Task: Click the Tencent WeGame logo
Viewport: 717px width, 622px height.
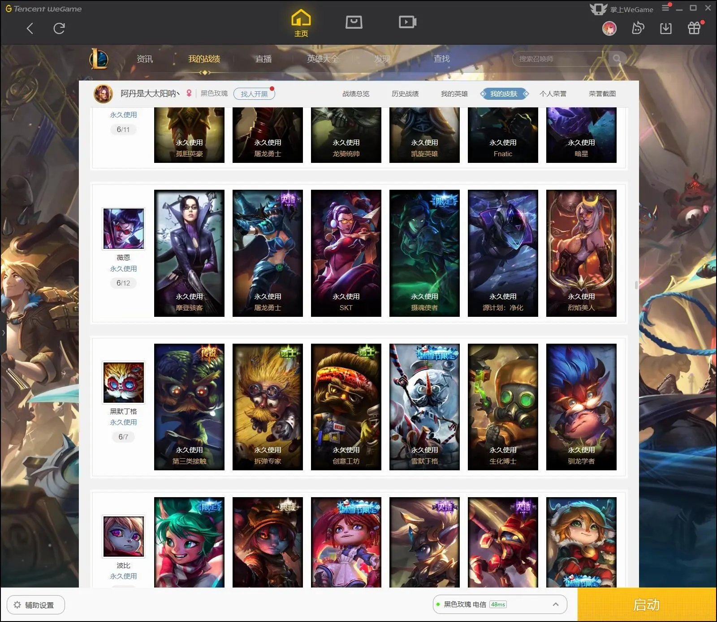Action: pyautogui.click(x=43, y=9)
